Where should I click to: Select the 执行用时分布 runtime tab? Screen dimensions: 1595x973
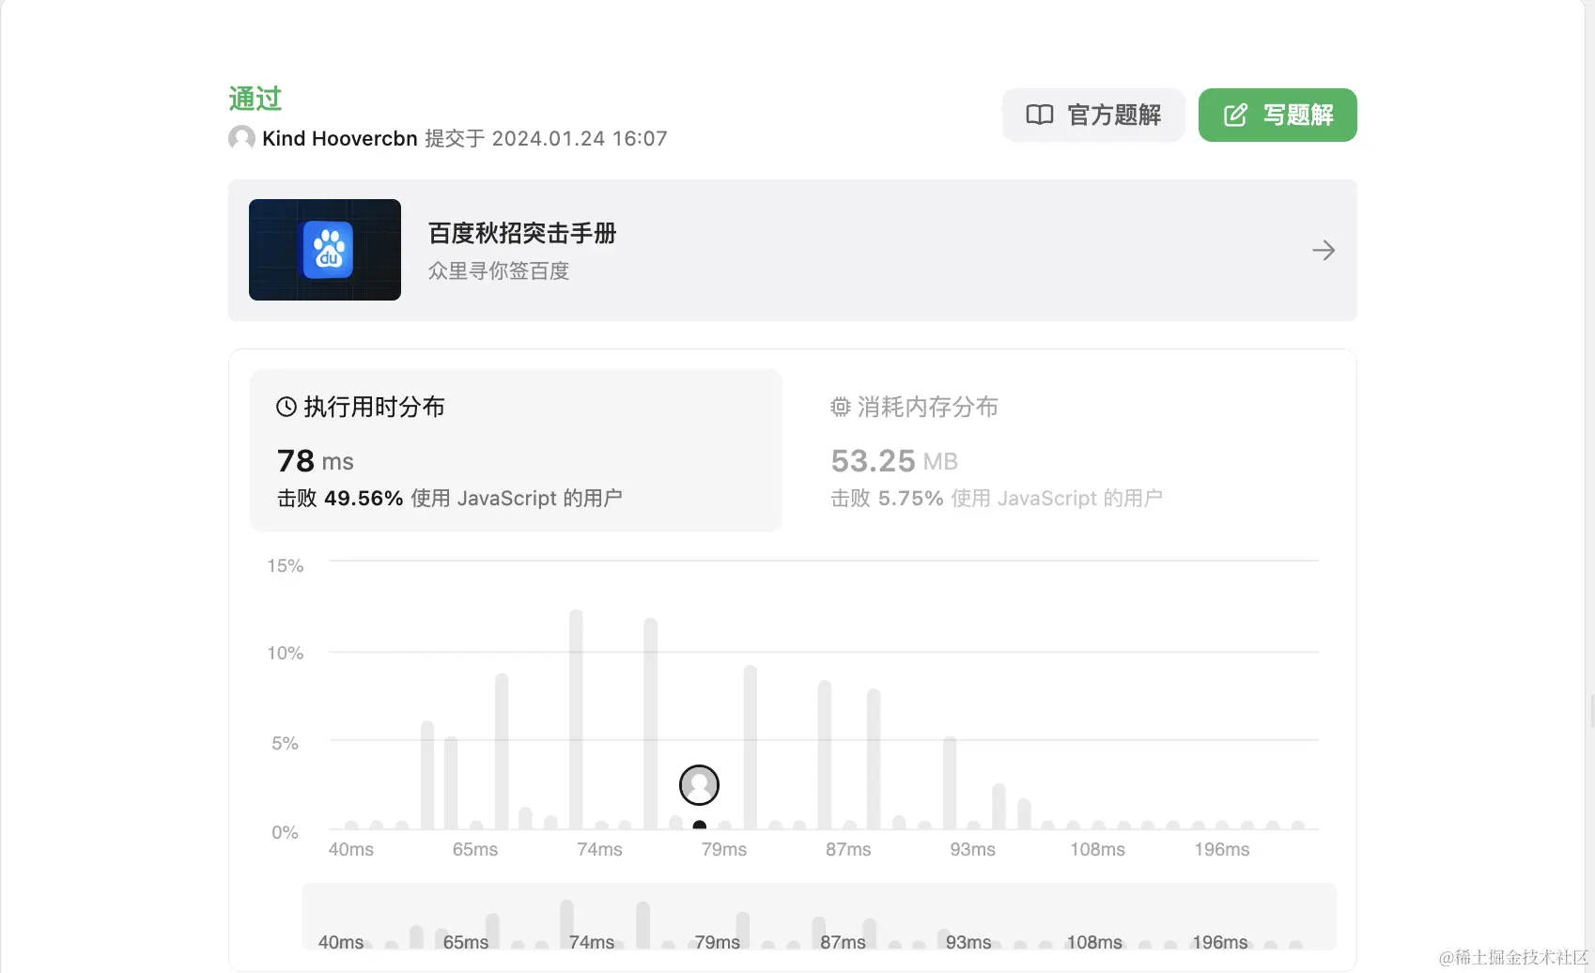(516, 450)
